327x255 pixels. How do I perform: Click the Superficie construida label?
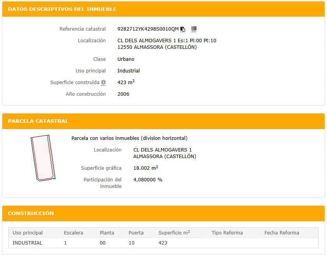(75, 83)
